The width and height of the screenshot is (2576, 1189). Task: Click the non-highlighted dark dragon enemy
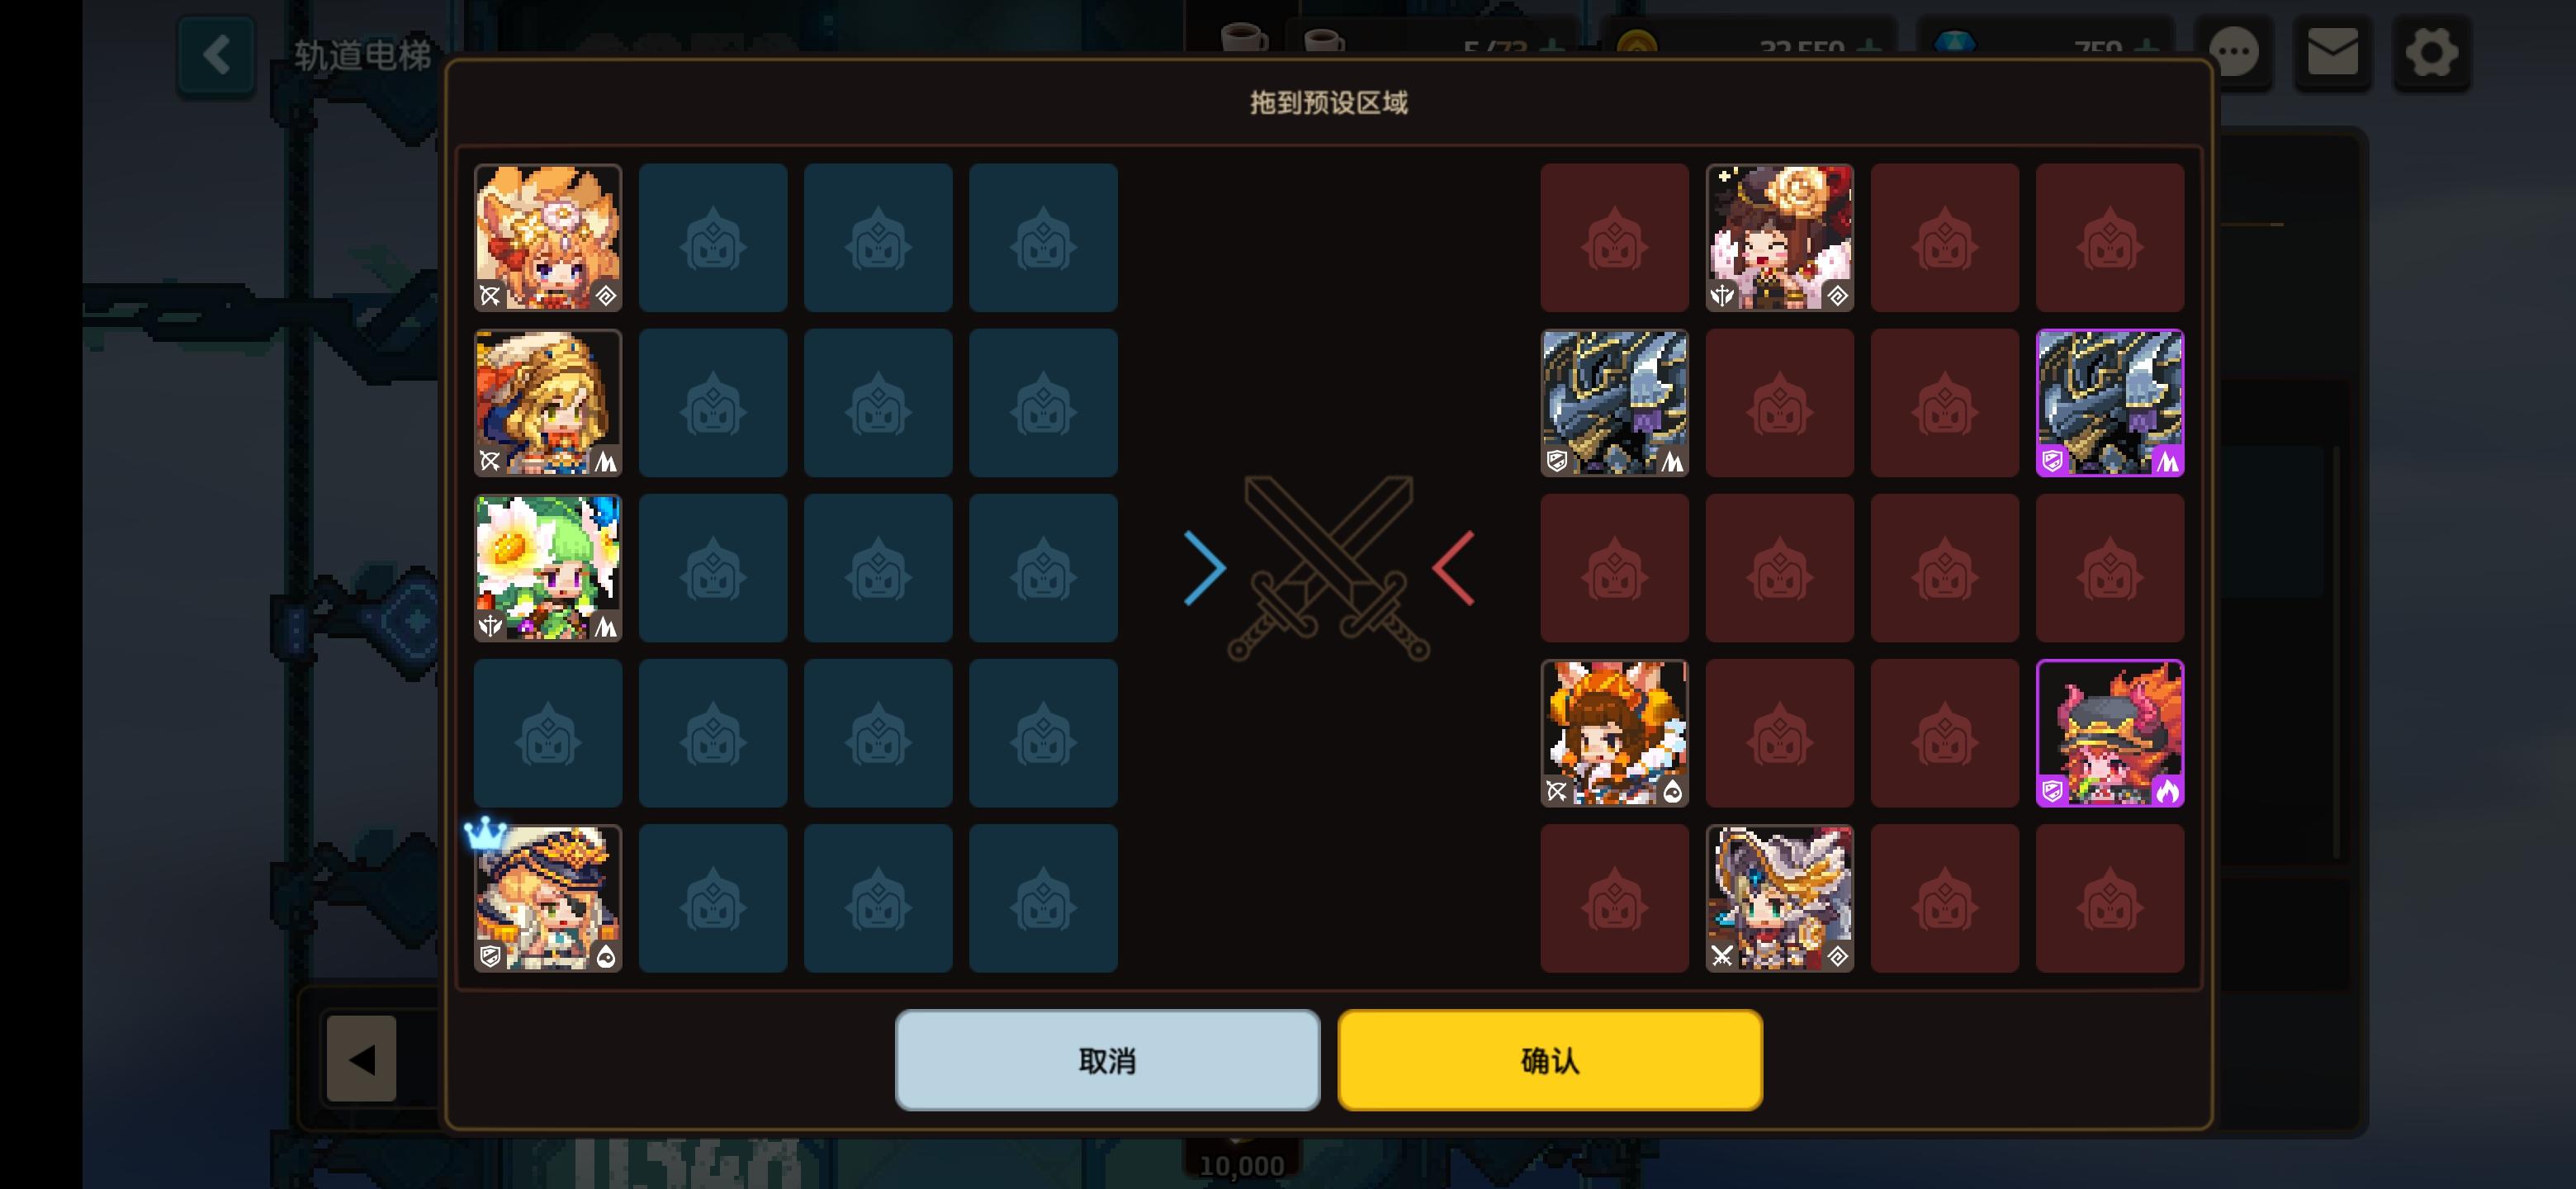click(1614, 403)
